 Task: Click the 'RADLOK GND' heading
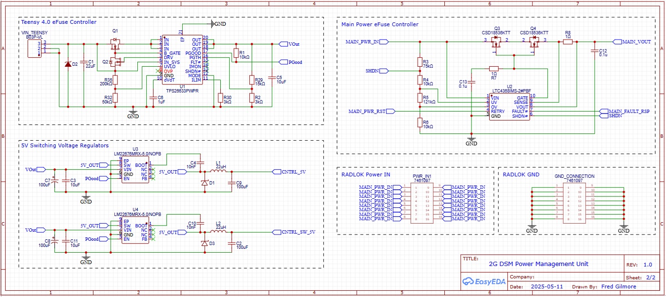(521, 174)
